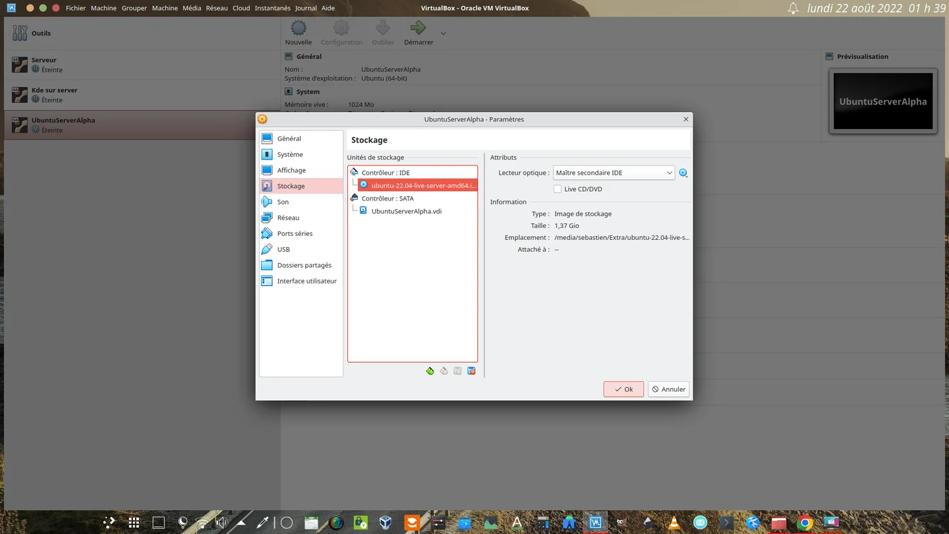Screen dimensions: 949x534
Task: Click the date and time clock
Action: pyautogui.click(x=876, y=8)
